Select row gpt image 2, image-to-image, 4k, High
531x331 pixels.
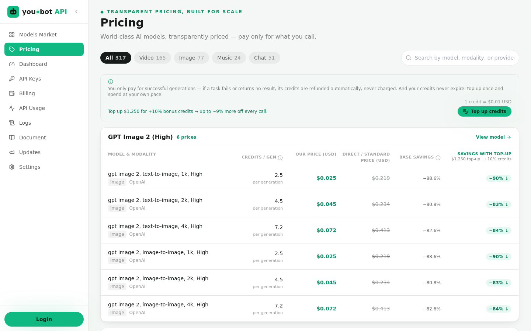click(310, 309)
